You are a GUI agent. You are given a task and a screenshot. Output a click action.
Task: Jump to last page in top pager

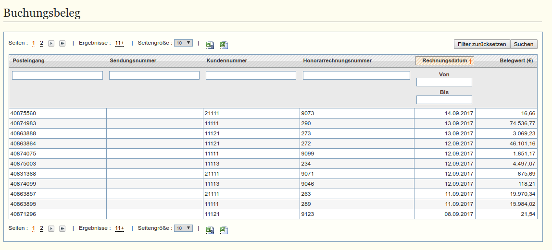click(63, 43)
